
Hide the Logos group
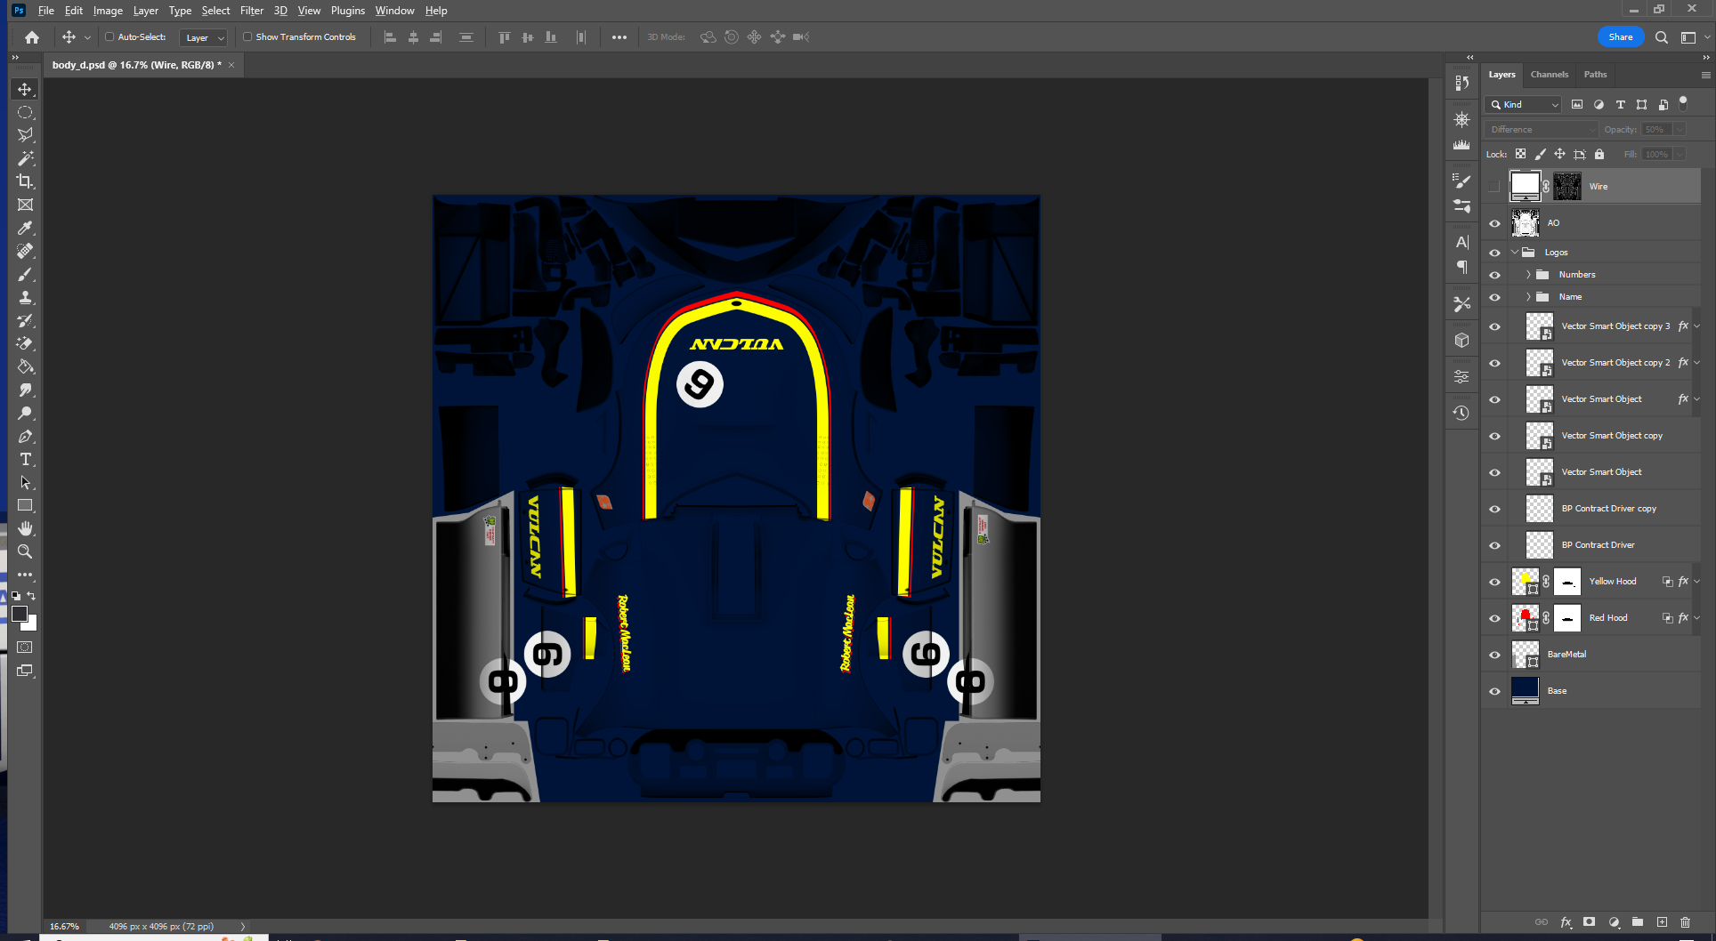tap(1494, 253)
